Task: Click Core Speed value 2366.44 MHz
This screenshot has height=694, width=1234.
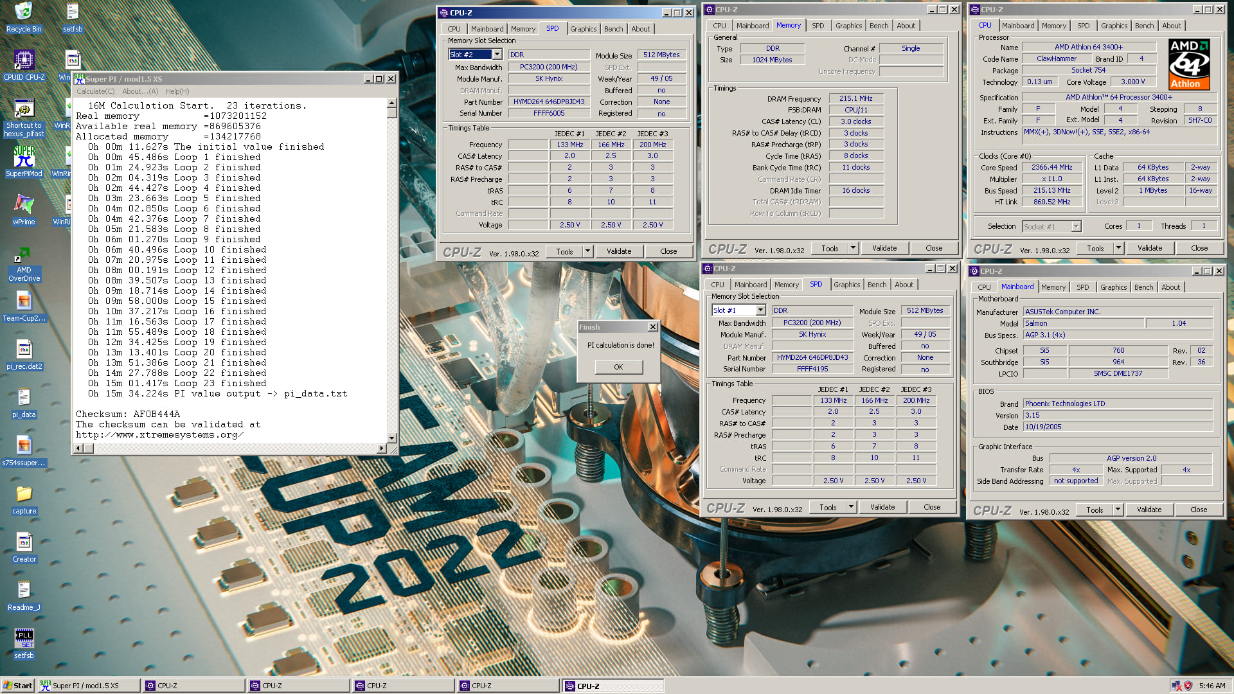Action: pyautogui.click(x=1052, y=167)
